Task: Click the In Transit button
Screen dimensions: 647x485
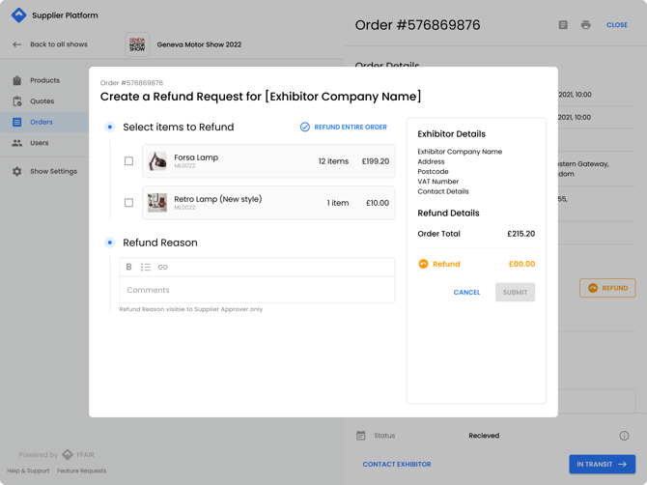Action: pyautogui.click(x=602, y=465)
